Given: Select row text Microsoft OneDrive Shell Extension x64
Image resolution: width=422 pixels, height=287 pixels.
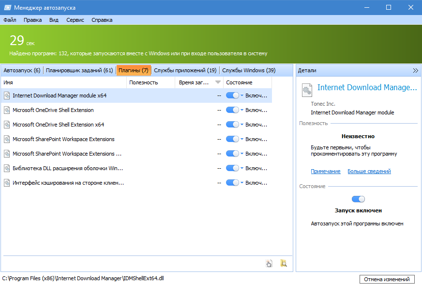Looking at the screenshot, I should (x=59, y=125).
